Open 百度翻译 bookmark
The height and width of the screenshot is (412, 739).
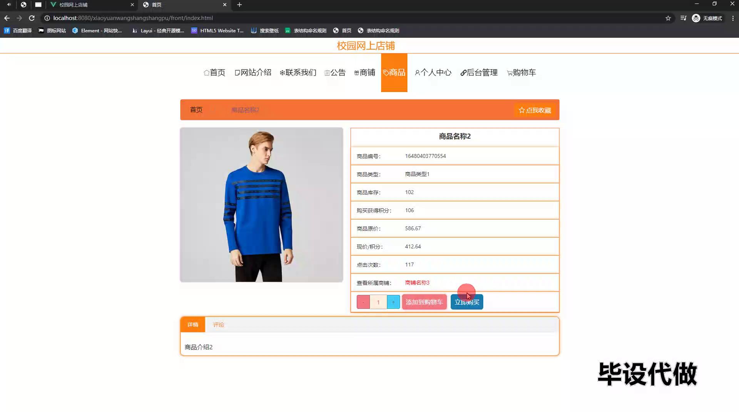(x=18, y=30)
